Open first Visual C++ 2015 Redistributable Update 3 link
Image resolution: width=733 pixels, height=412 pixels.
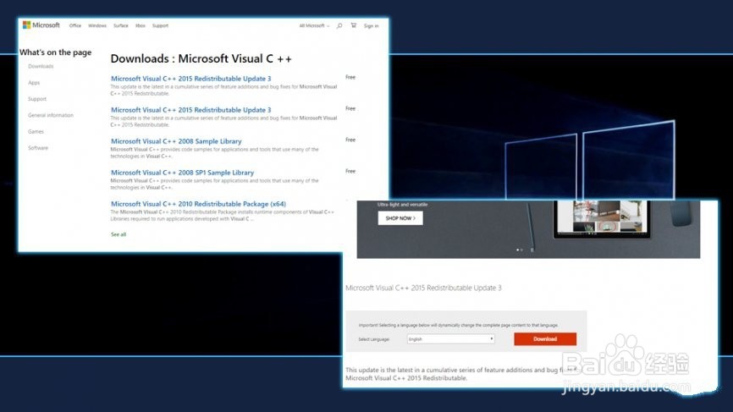[x=190, y=79]
